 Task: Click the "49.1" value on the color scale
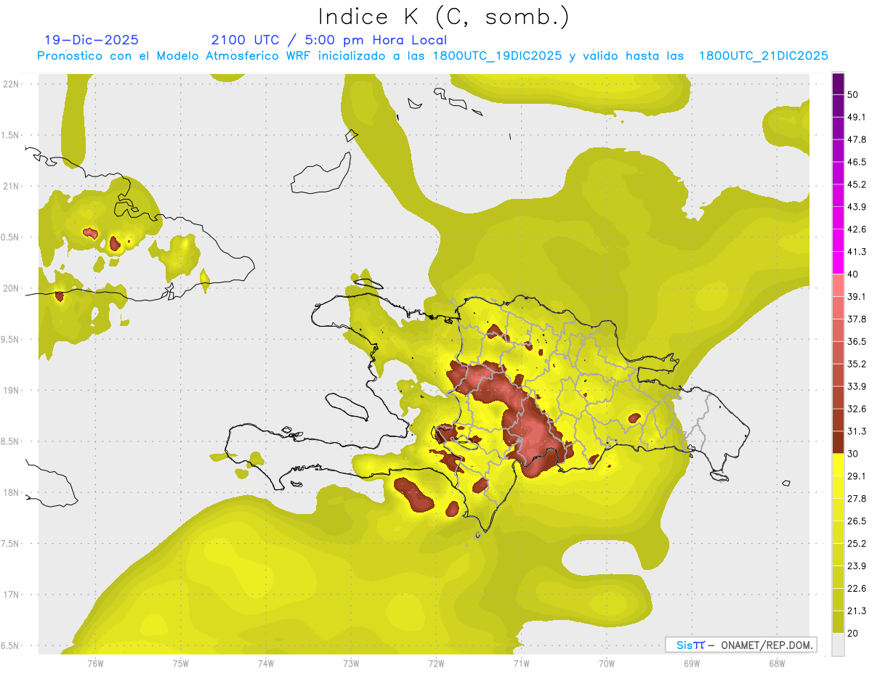(857, 117)
